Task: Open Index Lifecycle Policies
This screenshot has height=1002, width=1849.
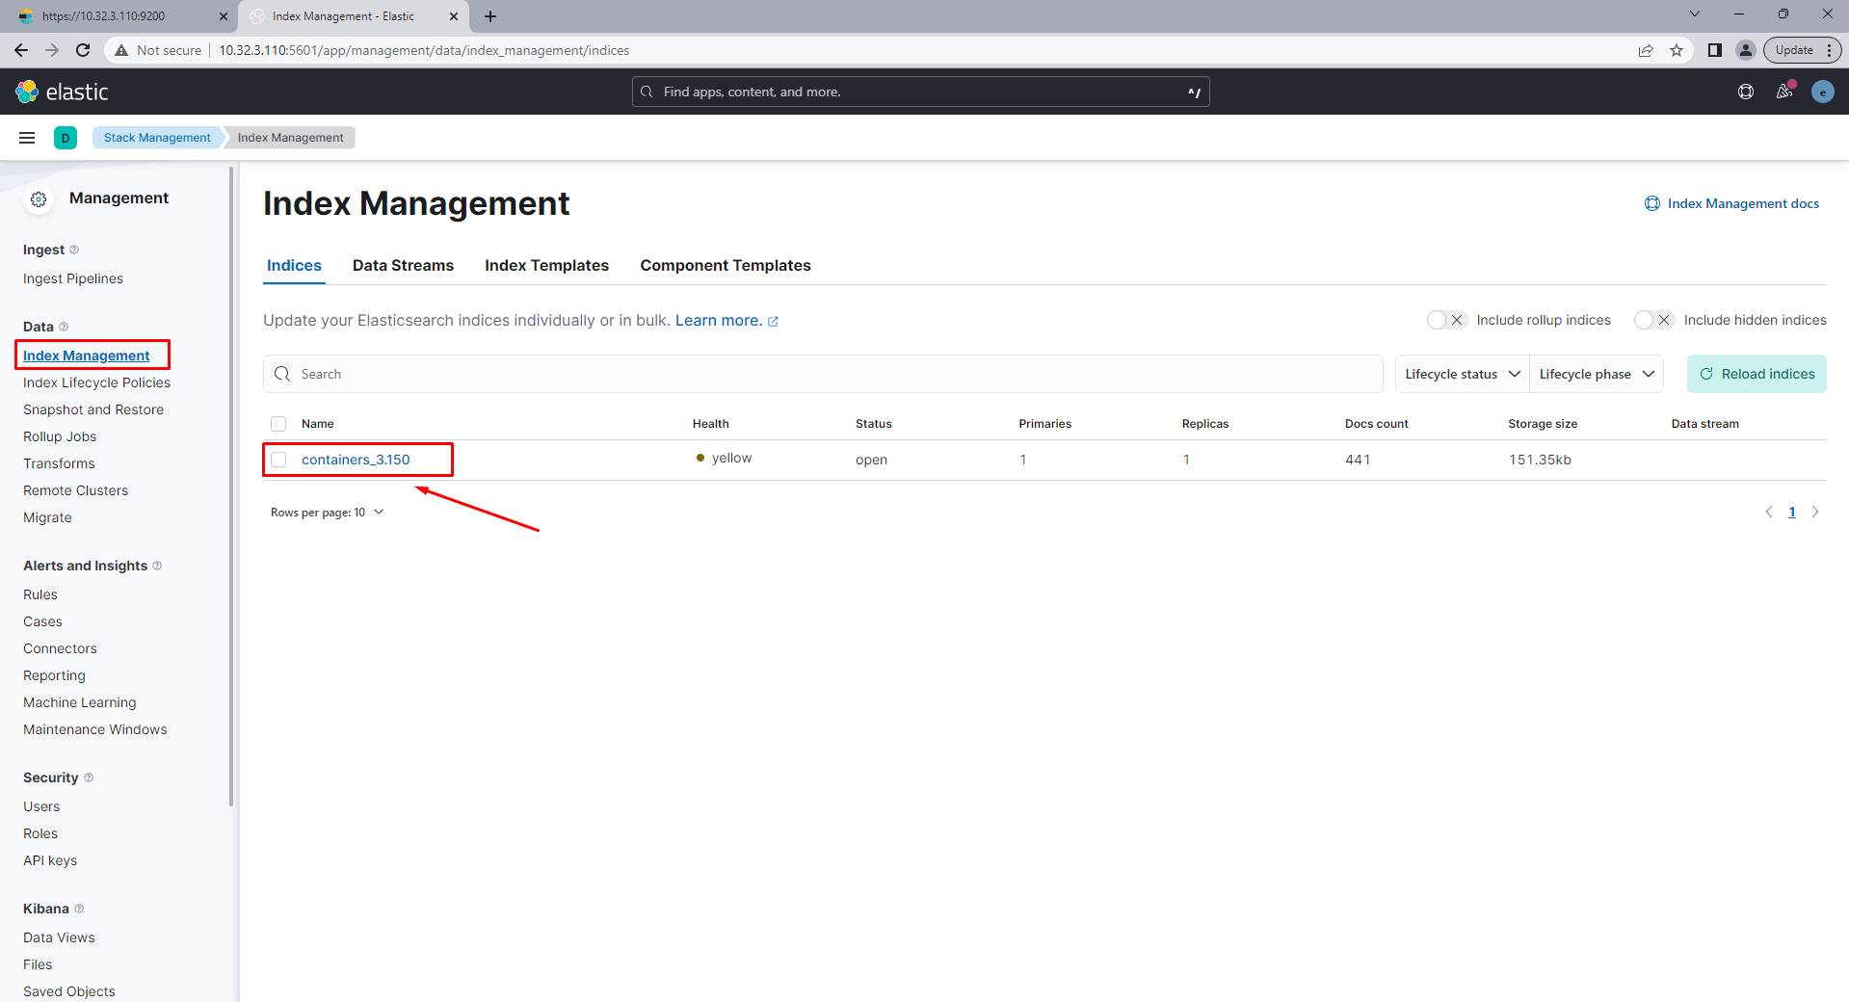Action: point(96,382)
